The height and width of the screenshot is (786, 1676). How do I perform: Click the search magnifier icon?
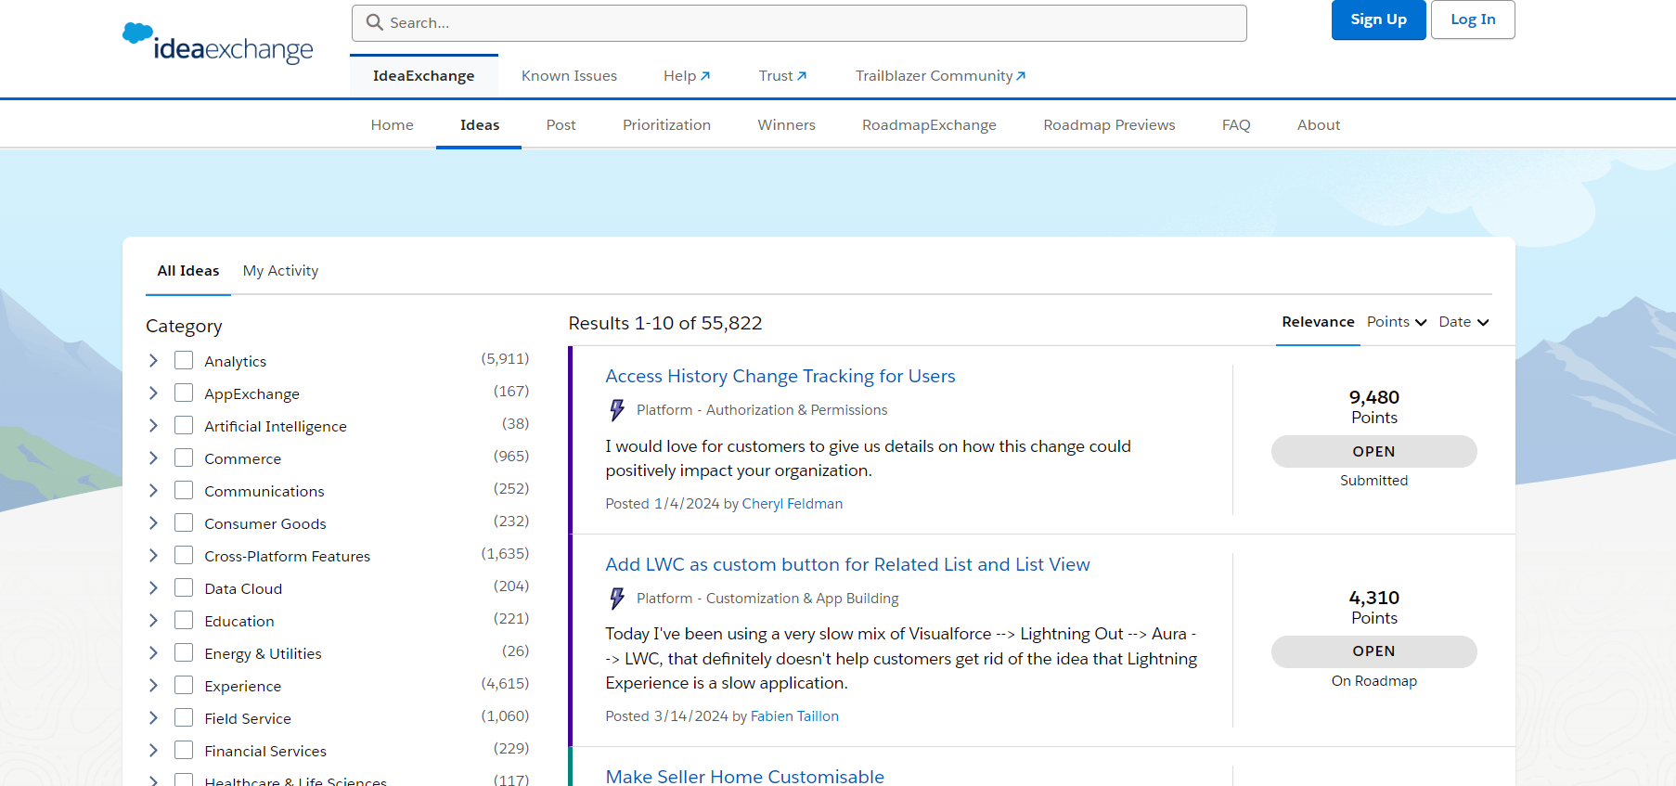[x=375, y=22]
